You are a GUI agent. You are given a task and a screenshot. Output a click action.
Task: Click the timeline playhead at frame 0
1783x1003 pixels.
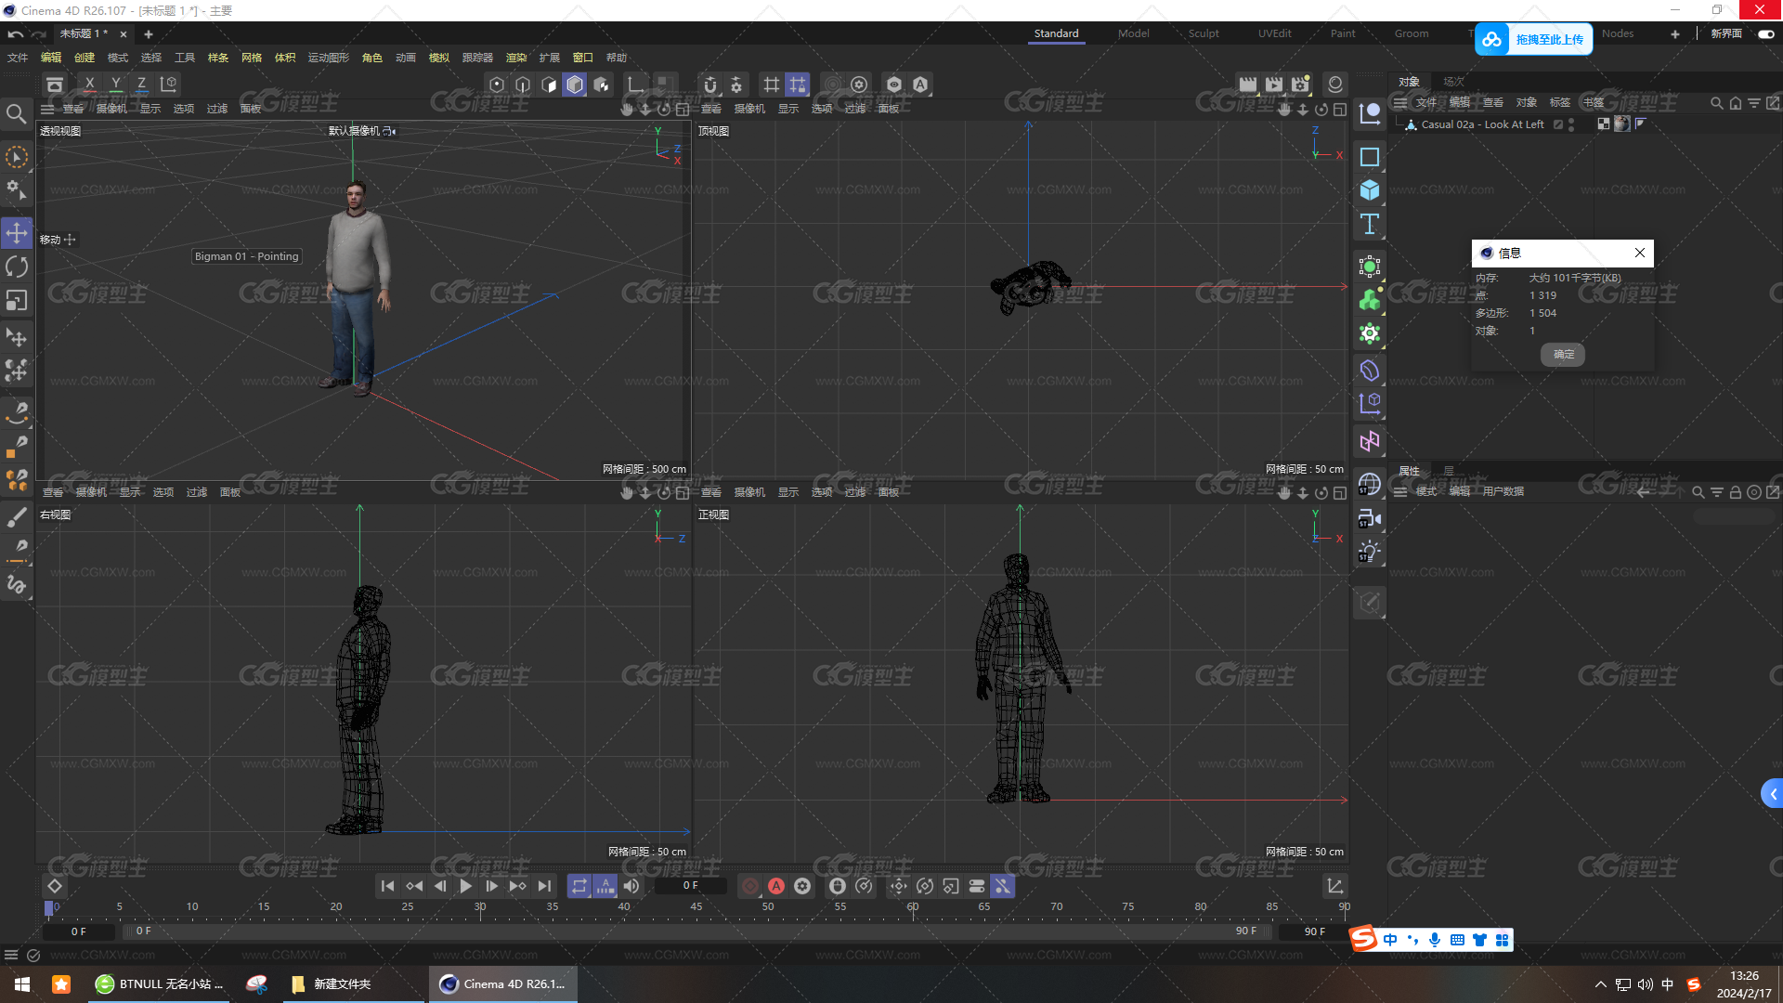(x=49, y=907)
